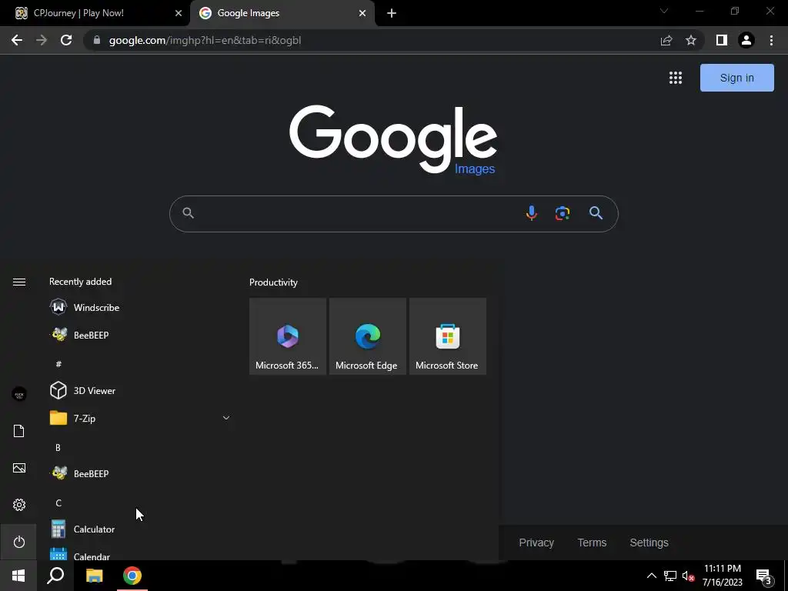Click the C letter index header
788x591 pixels.
(x=58, y=503)
